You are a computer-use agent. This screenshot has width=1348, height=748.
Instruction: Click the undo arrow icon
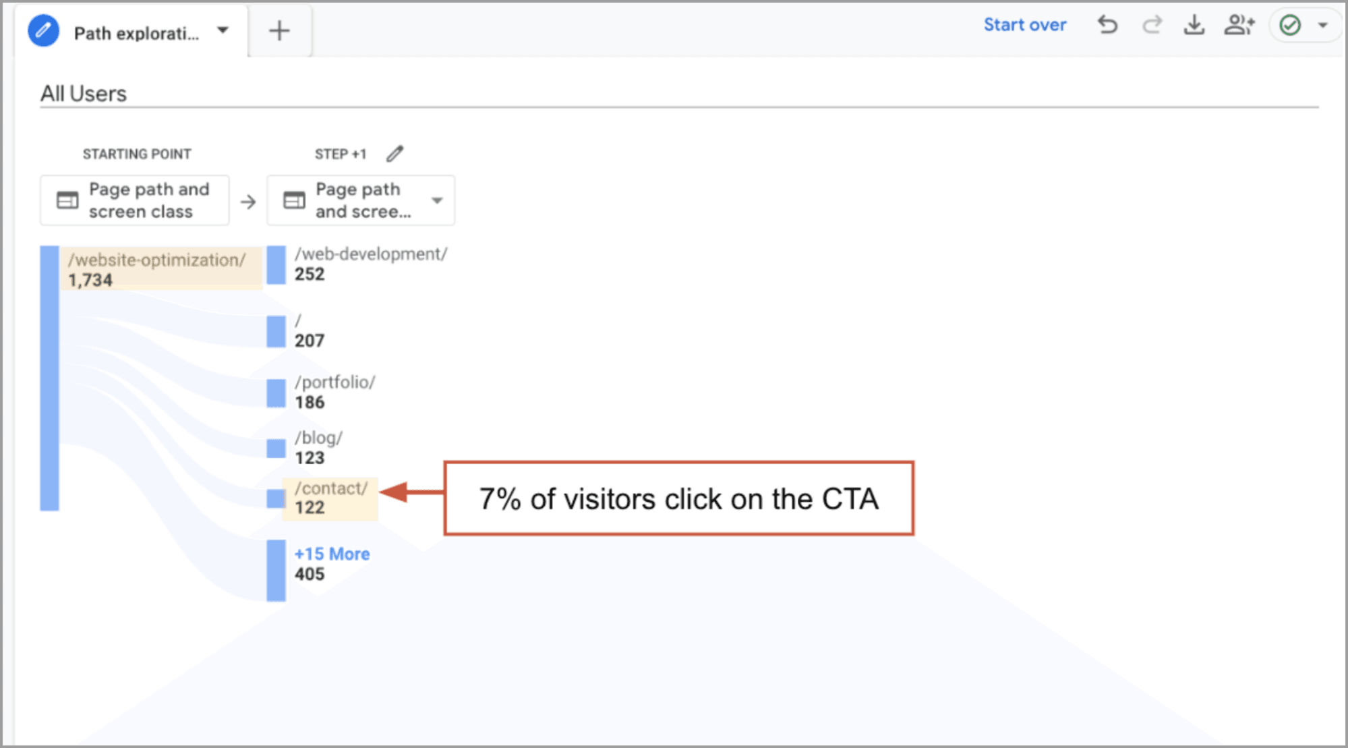[x=1107, y=26]
